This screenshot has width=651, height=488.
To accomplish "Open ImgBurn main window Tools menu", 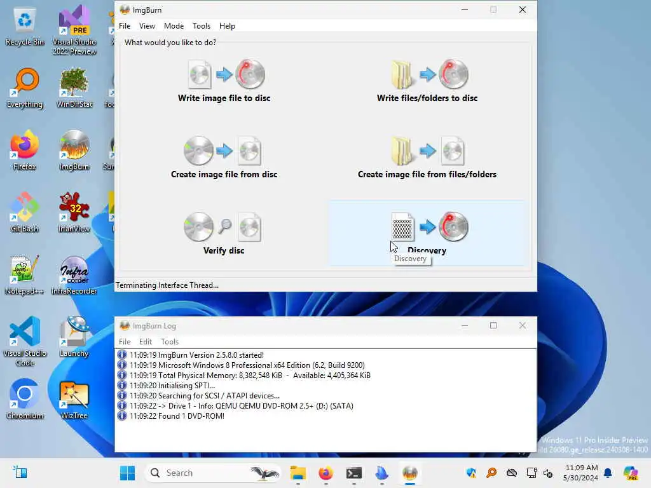I will (202, 25).
